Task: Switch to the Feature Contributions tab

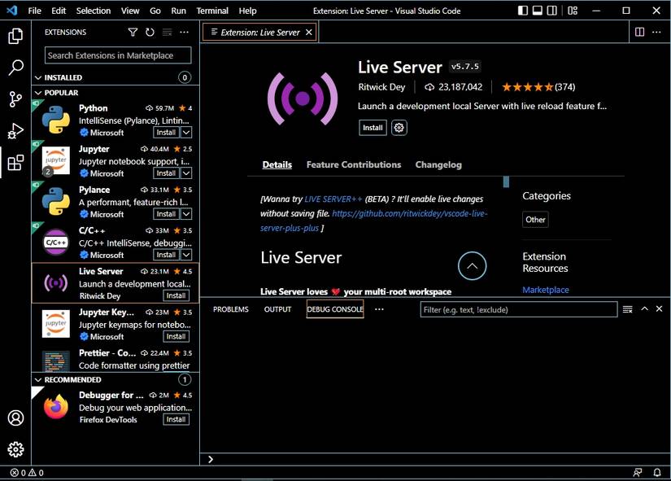Action: coord(353,164)
